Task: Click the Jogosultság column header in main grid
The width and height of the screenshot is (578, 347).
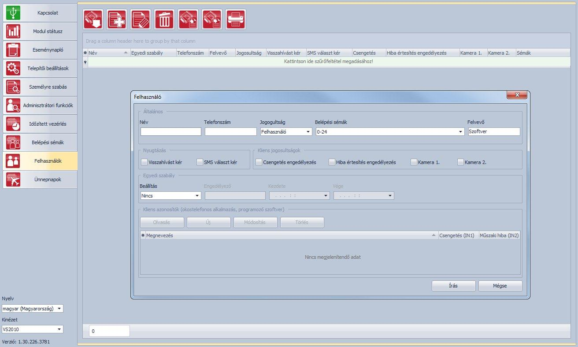Action: point(251,53)
